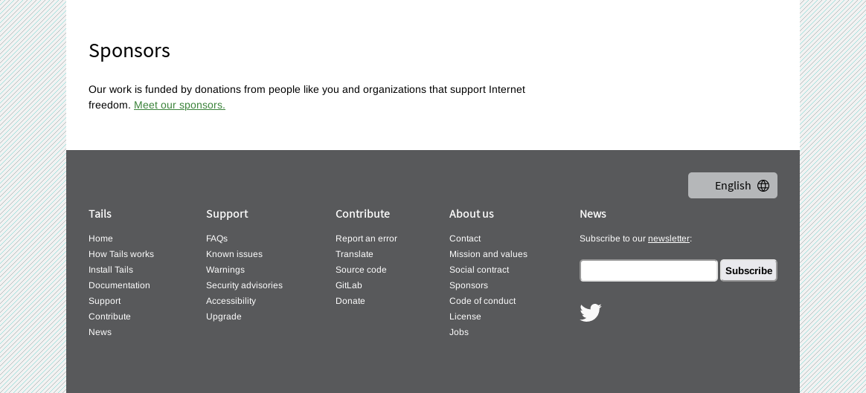Open the Upgrade link
Image resolution: width=866 pixels, height=393 pixels.
pyautogui.click(x=224, y=316)
